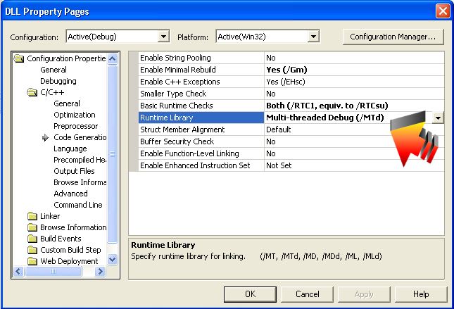Click the Configuration Manager button
This screenshot has width=454, height=309.
click(392, 36)
